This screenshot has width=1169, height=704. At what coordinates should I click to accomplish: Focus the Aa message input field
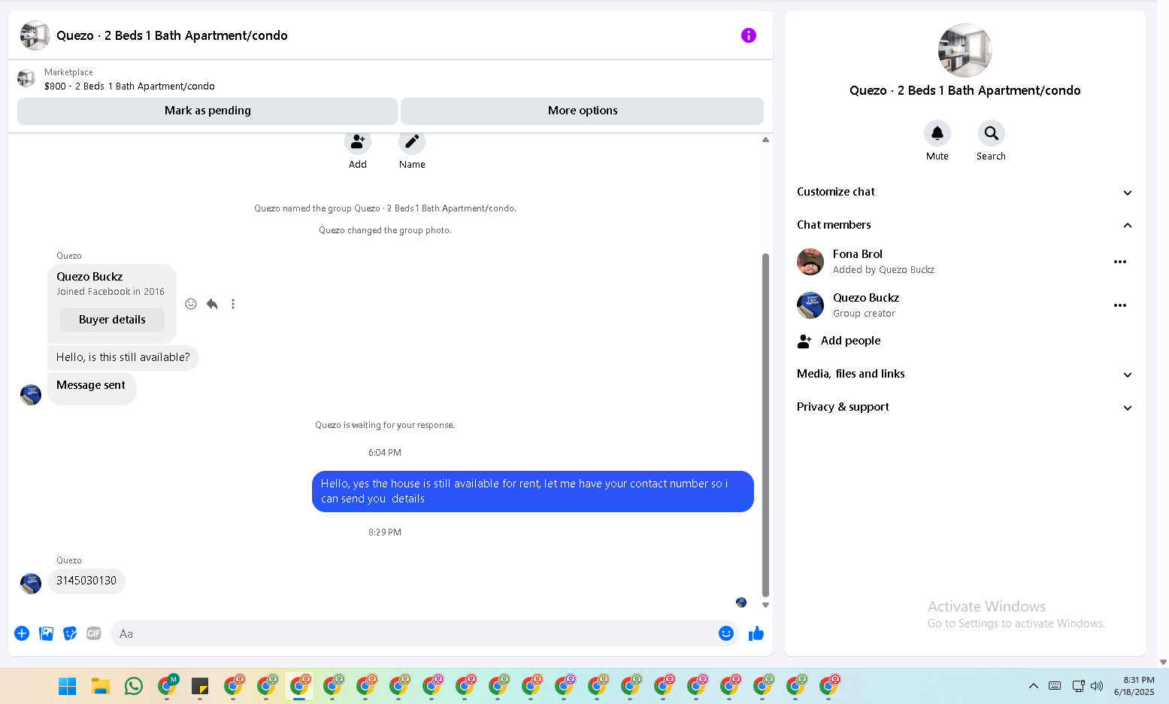point(413,633)
